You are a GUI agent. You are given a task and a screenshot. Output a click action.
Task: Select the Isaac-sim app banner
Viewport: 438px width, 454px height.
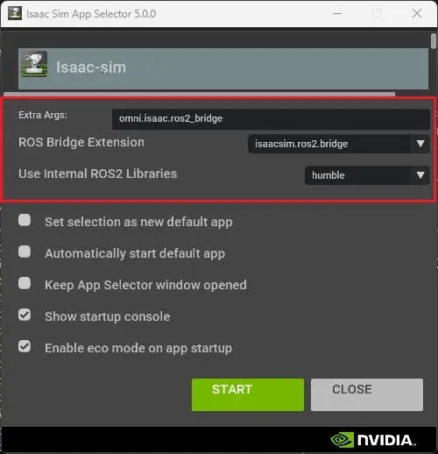[x=223, y=68]
